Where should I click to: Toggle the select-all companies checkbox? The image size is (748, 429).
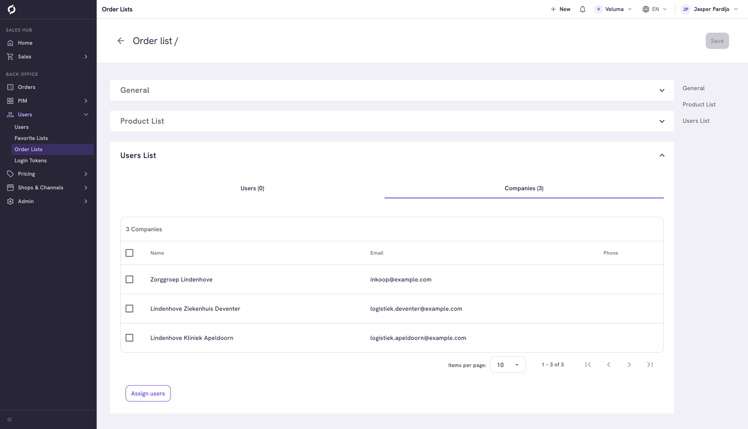129,253
